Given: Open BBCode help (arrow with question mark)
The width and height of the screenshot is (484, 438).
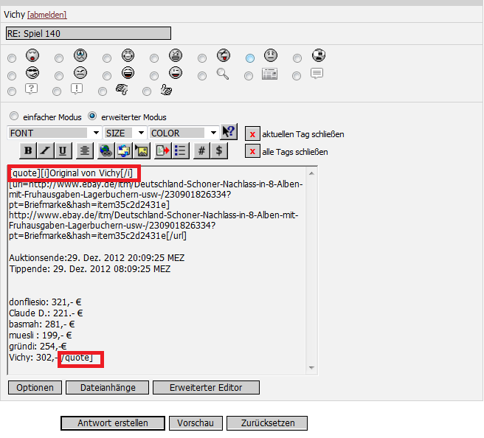Looking at the screenshot, I should coord(229,133).
